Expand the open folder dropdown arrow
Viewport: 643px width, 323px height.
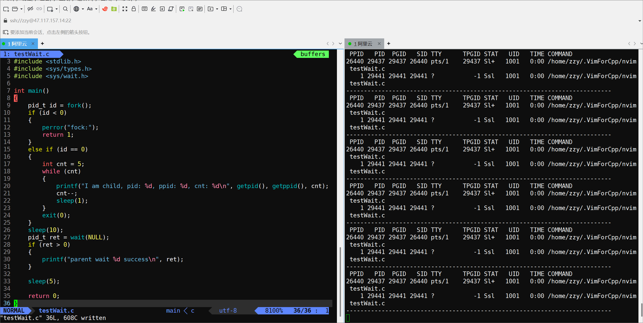tap(21, 9)
